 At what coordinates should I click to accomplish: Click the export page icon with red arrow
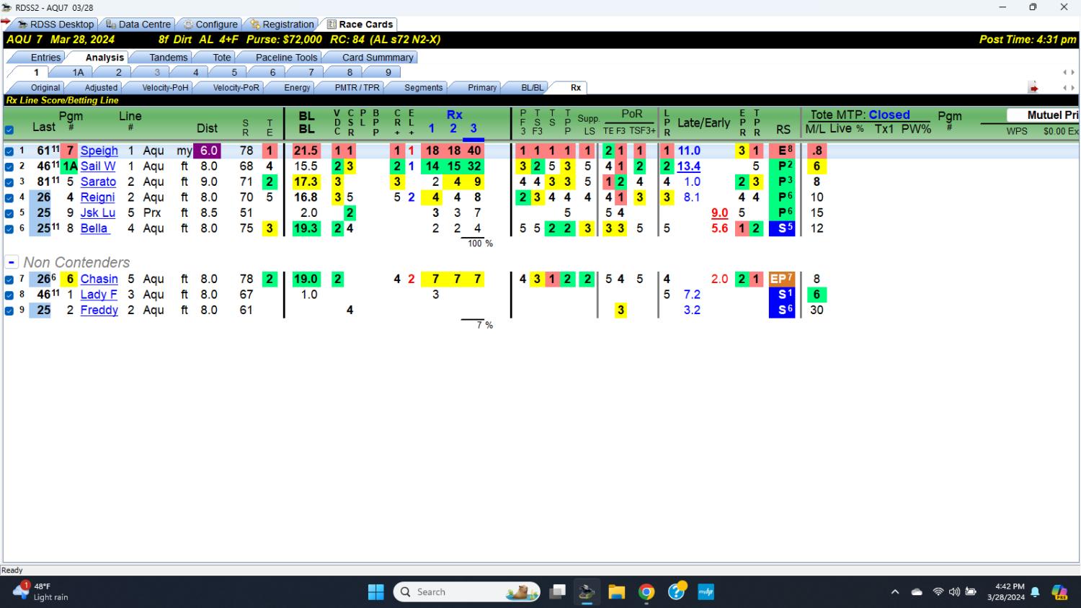click(1033, 88)
